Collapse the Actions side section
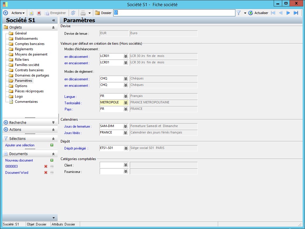This screenshot has height=229, width=305. (x=53, y=130)
